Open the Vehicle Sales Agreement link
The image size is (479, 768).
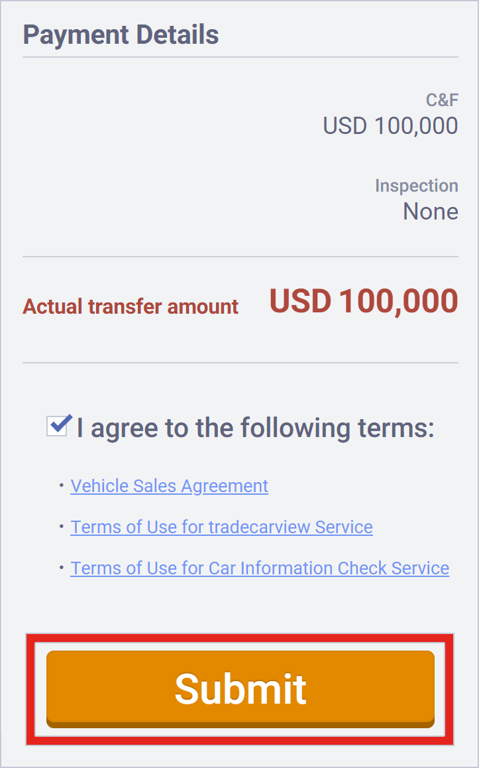click(x=169, y=486)
